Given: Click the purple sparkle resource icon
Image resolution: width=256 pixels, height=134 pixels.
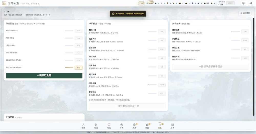Looking at the screenshot, I should pos(162,3).
